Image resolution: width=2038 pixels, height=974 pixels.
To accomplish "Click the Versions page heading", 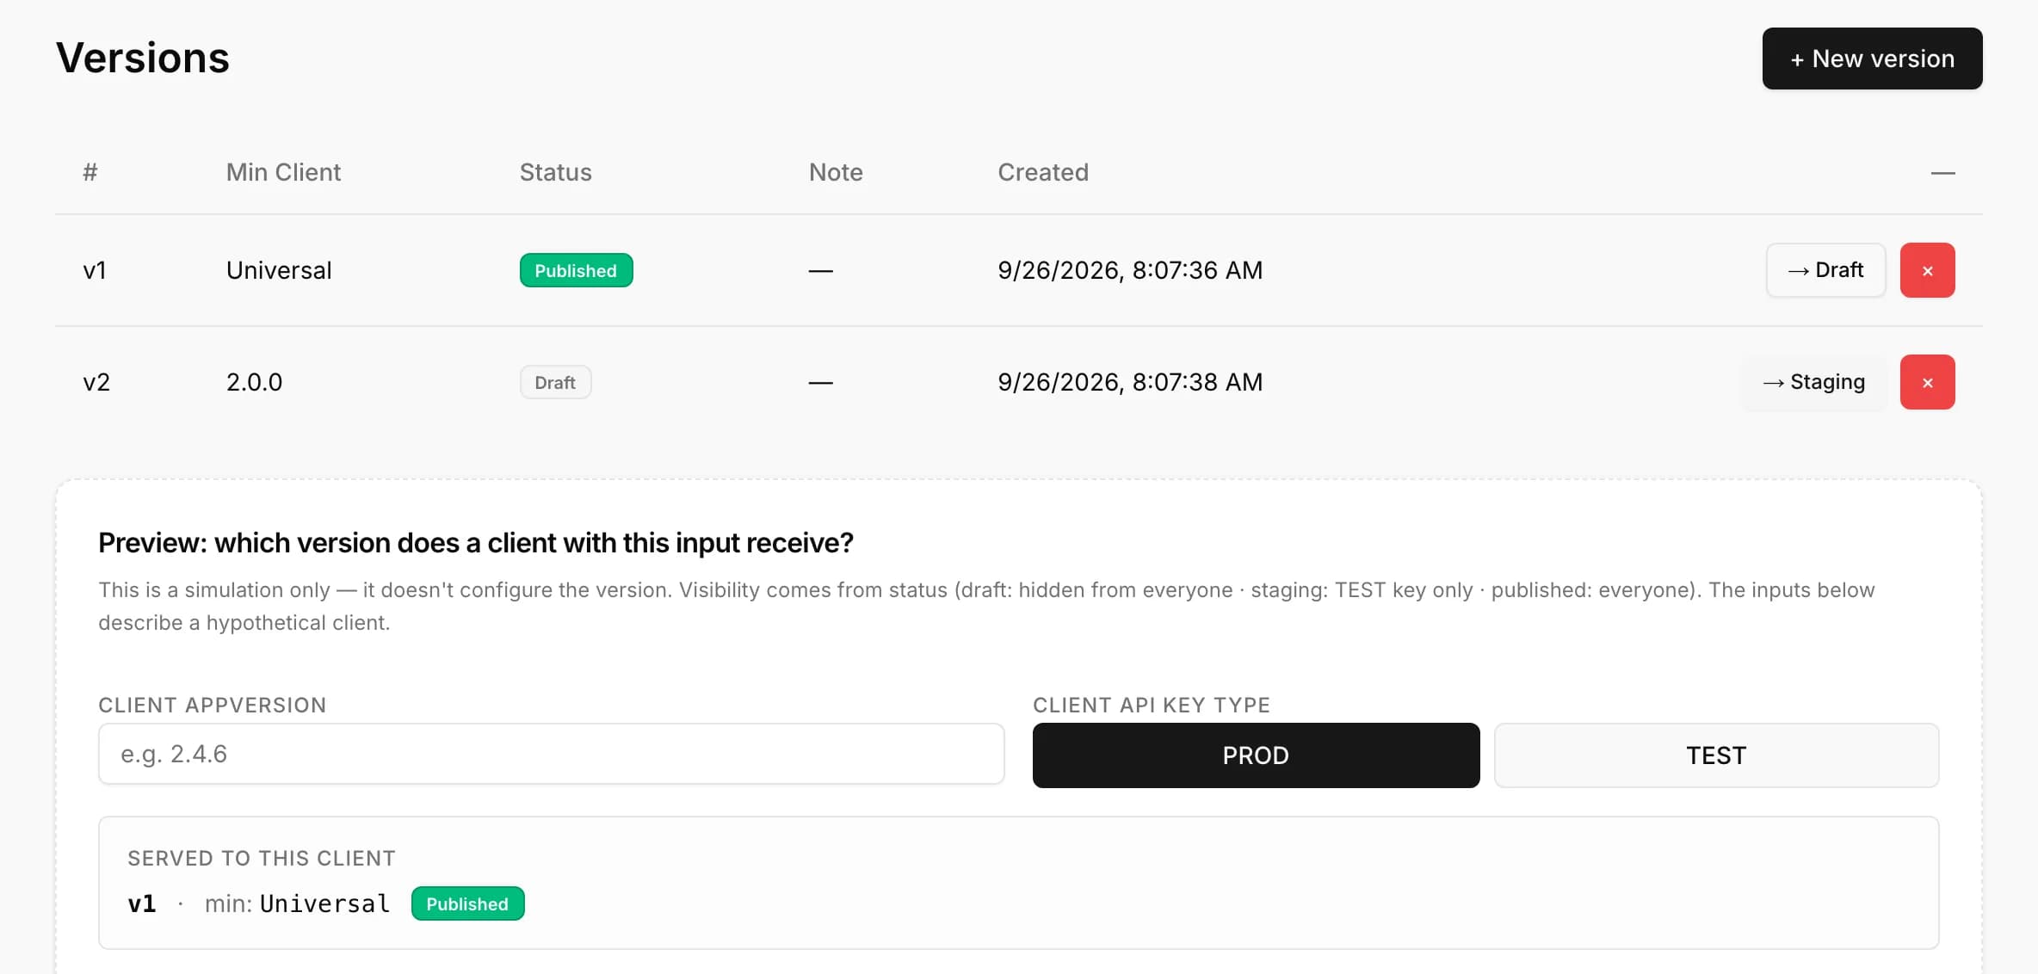I will [143, 58].
